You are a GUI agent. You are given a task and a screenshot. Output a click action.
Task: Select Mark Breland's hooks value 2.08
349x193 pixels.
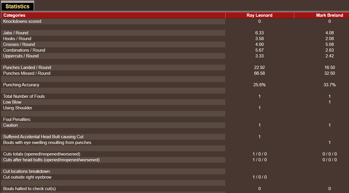pyautogui.click(x=330, y=39)
